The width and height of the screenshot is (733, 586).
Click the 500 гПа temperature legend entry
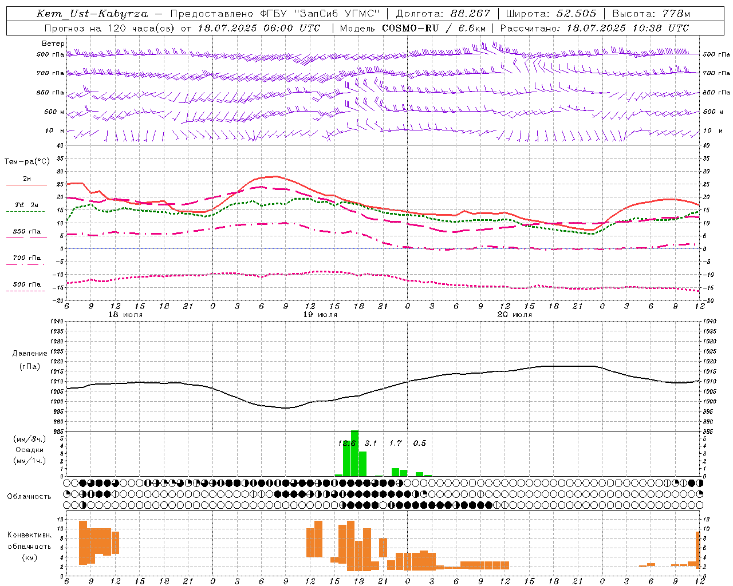(x=27, y=284)
